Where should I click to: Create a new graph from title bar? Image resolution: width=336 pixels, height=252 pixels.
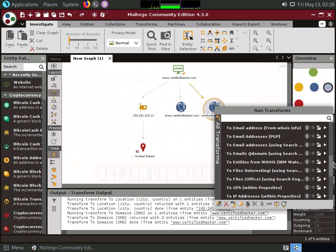coord(22,14)
